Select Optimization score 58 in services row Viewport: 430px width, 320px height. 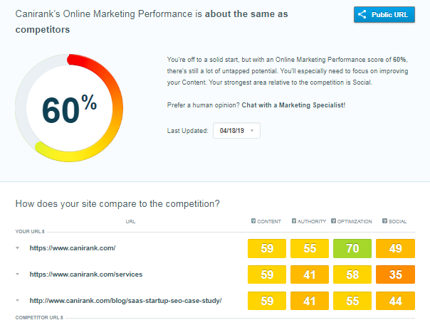[352, 274]
